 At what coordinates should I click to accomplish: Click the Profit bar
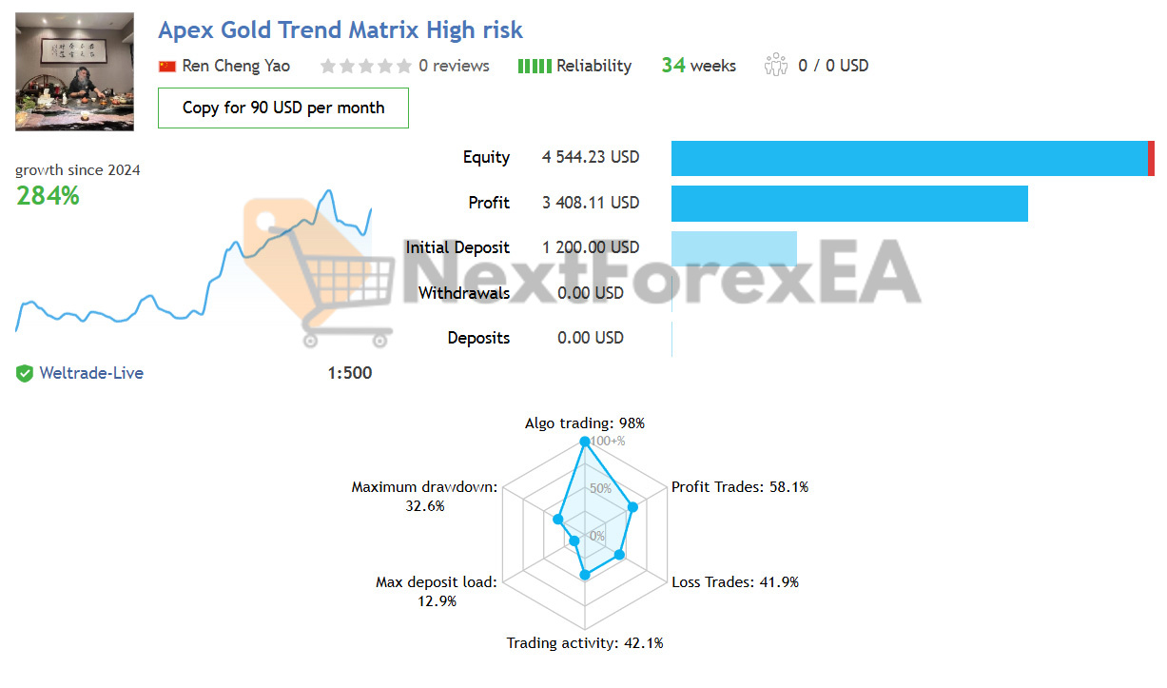(849, 204)
